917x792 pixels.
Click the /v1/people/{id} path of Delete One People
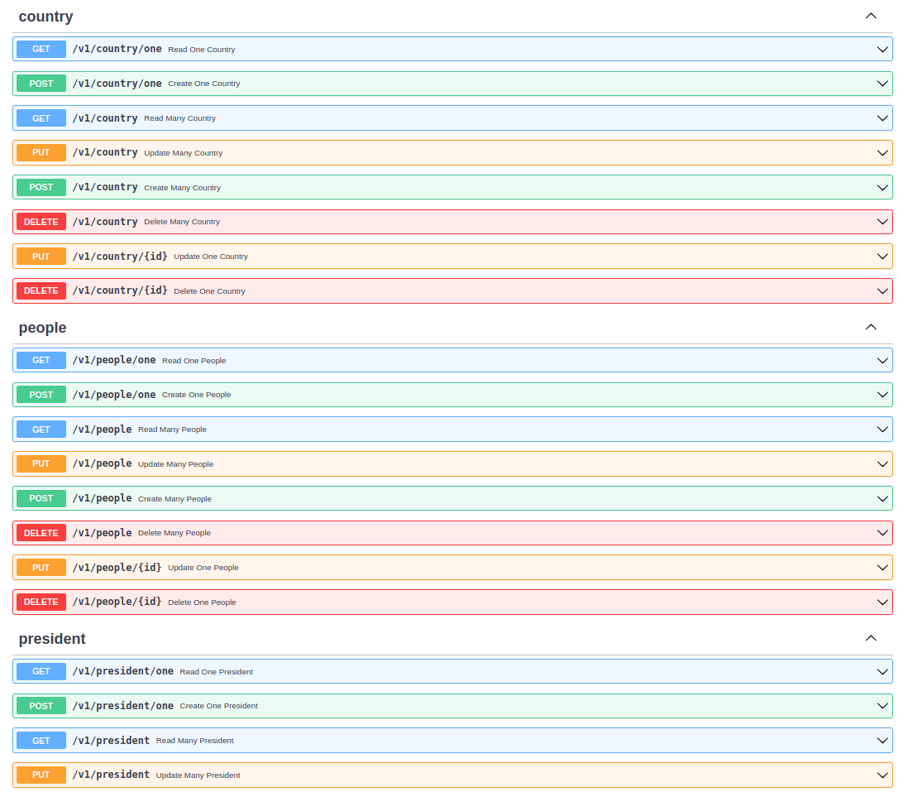coord(117,602)
